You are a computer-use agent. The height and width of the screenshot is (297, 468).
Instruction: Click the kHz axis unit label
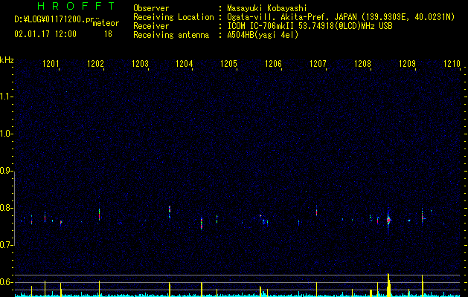(7, 60)
